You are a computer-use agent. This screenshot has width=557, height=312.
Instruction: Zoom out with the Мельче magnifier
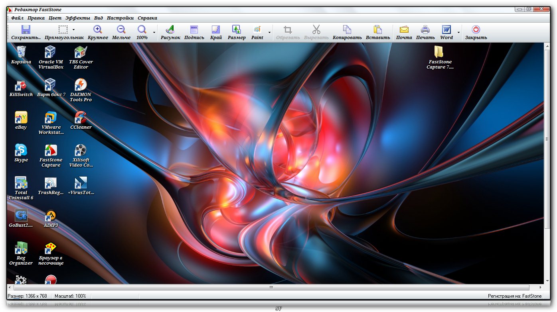pyautogui.click(x=121, y=30)
